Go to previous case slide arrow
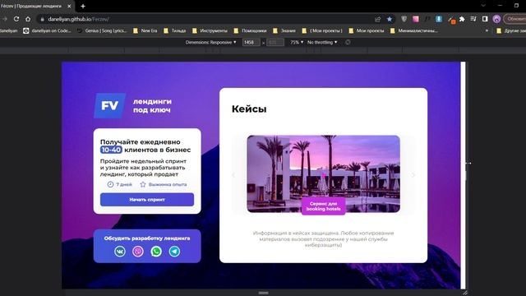 233,175
